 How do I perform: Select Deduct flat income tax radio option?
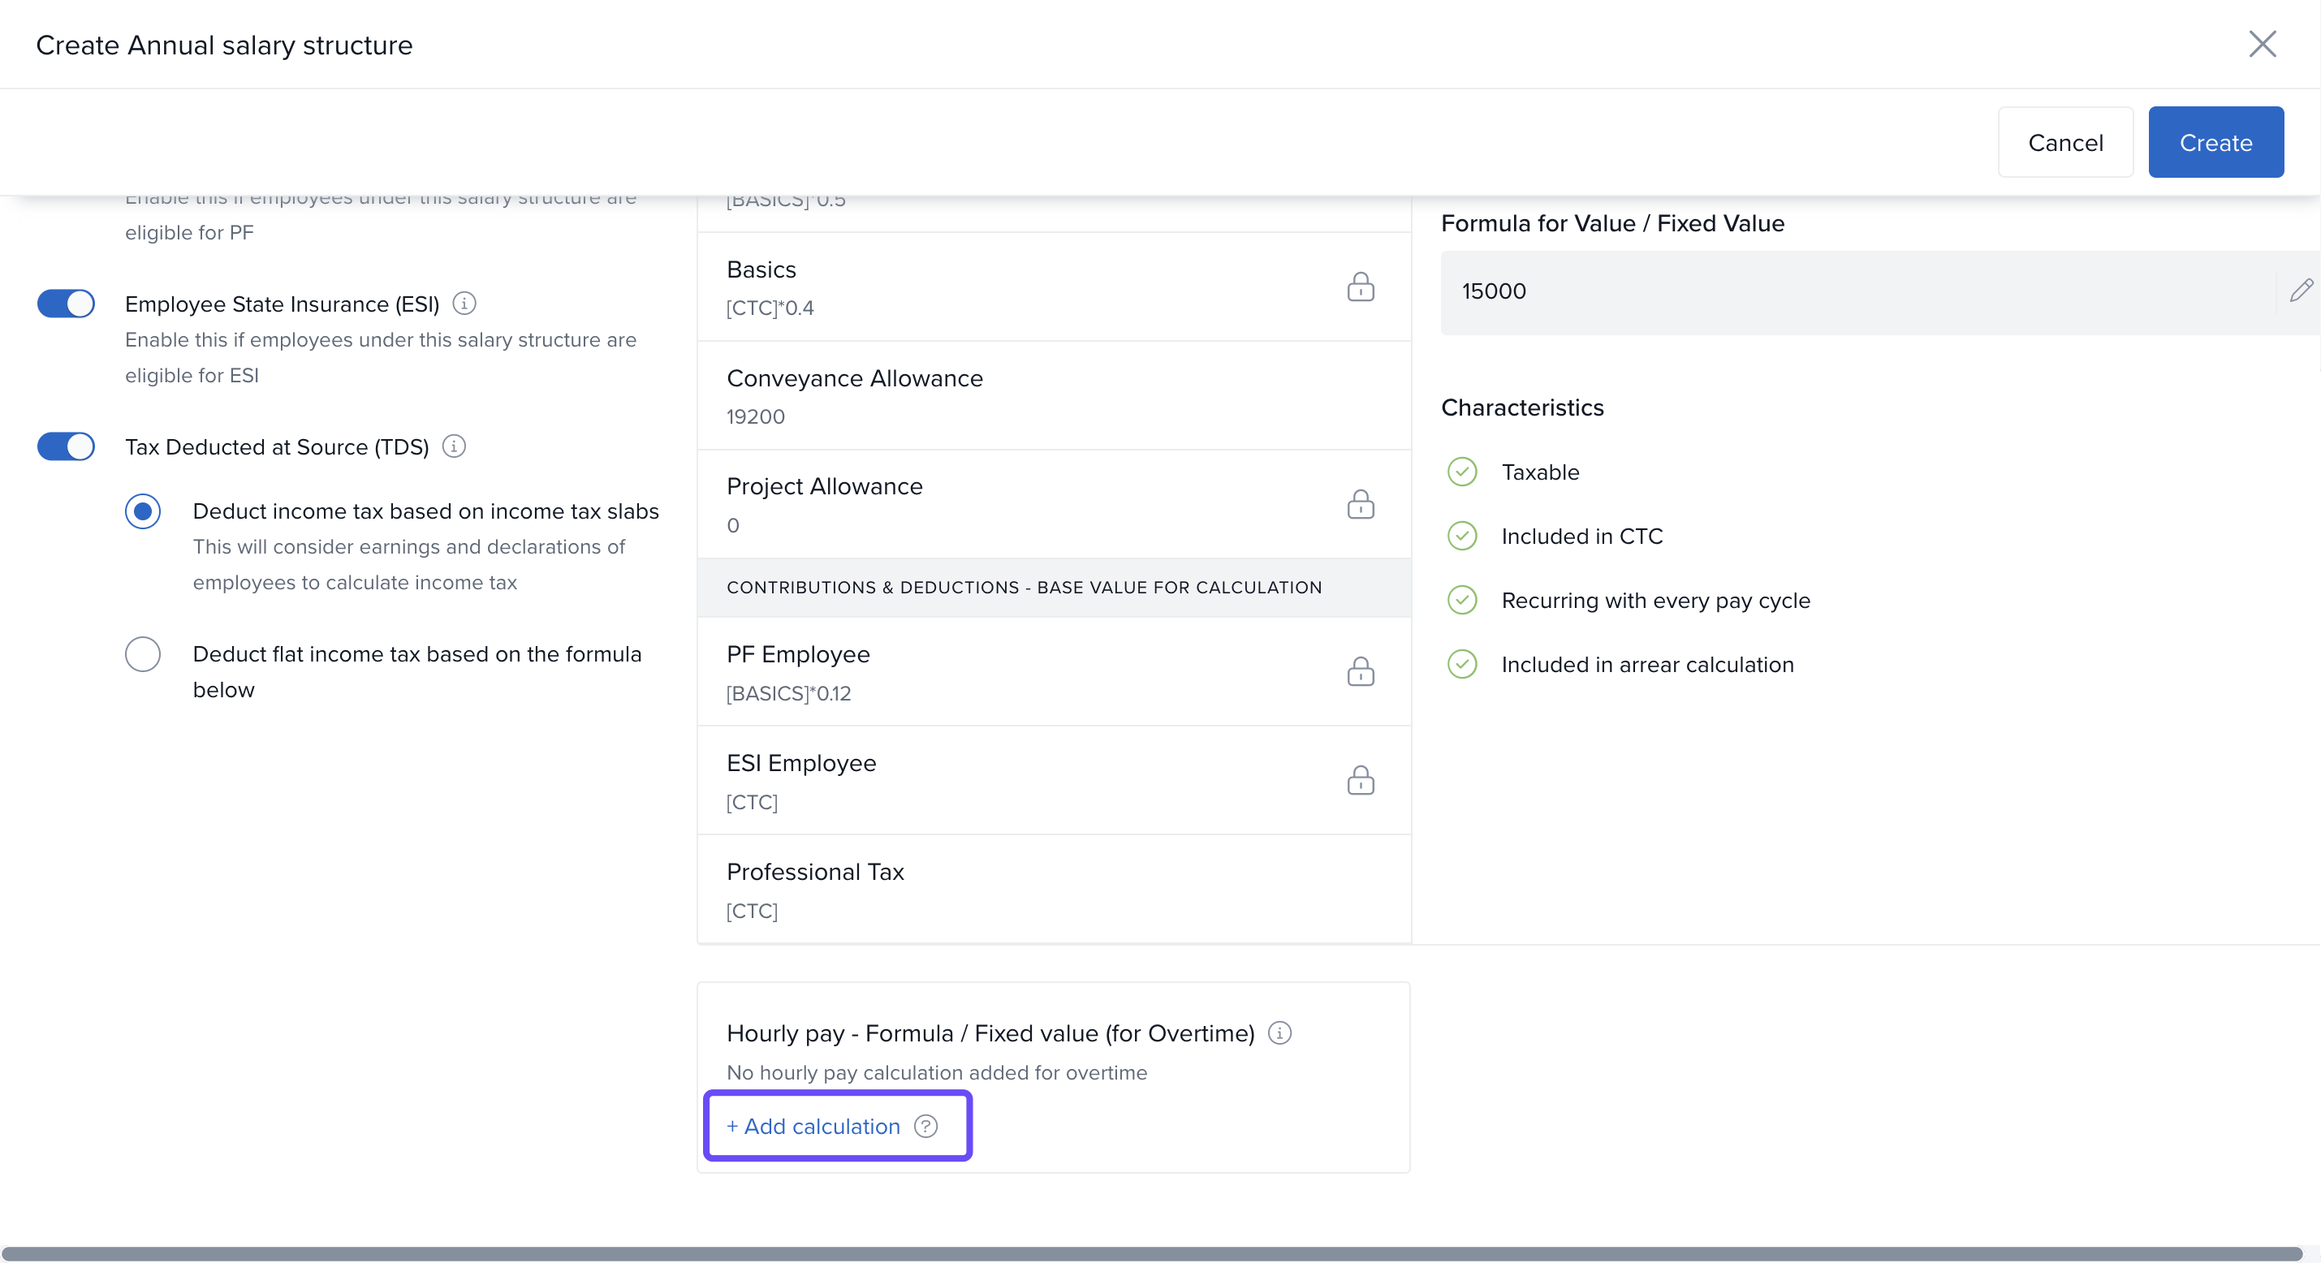pos(142,654)
